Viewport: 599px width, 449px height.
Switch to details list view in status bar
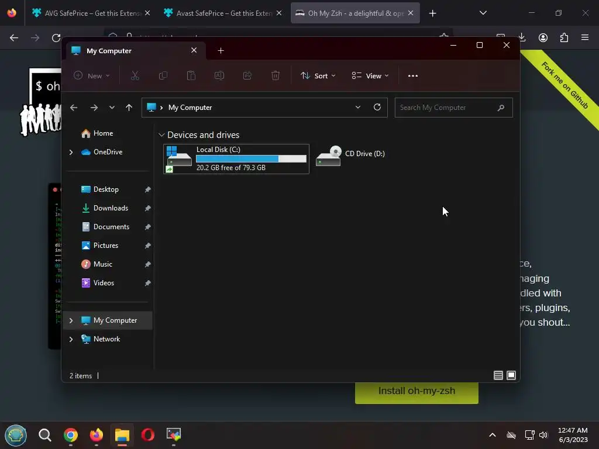tap(498, 375)
